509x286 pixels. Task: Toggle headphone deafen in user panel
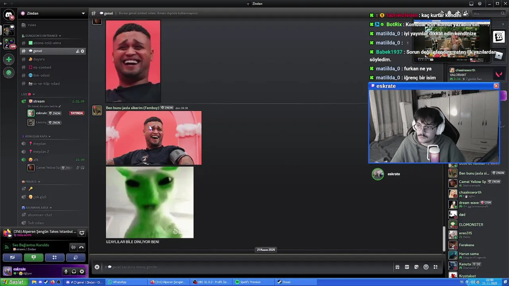pos(74,272)
